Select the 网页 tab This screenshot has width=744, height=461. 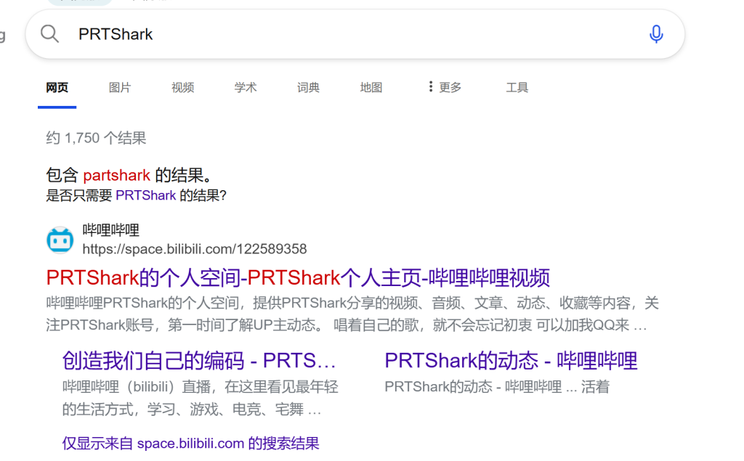point(57,87)
